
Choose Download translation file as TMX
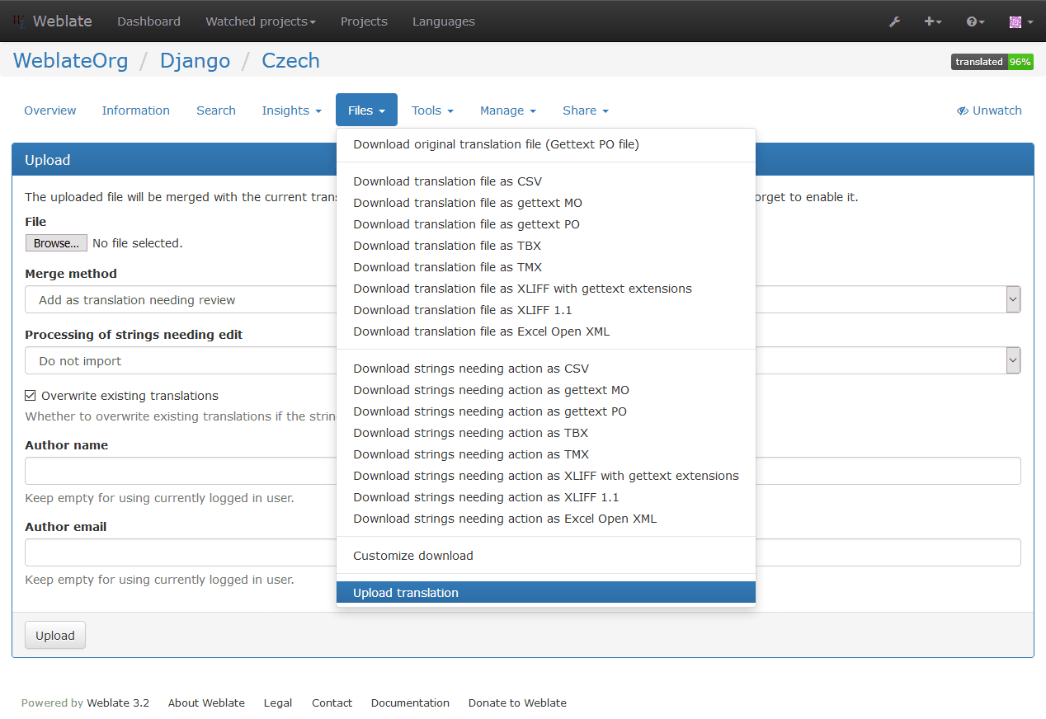pyautogui.click(x=546, y=267)
